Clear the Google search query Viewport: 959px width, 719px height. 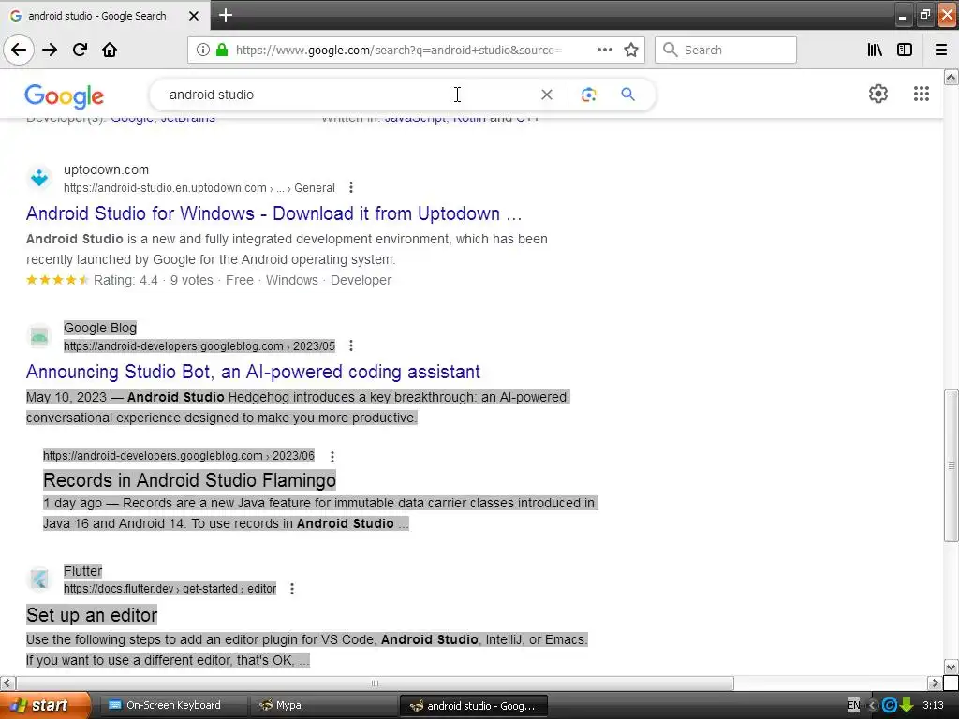pyautogui.click(x=547, y=95)
